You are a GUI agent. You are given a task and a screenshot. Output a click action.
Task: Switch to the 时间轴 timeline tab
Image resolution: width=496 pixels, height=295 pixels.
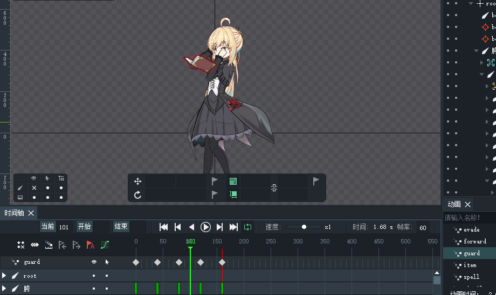[x=14, y=213]
